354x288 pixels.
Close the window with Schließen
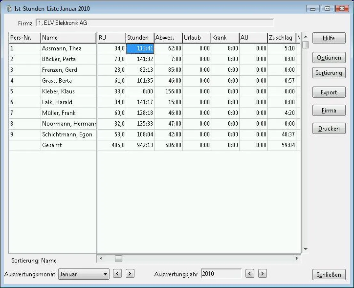tap(329, 275)
